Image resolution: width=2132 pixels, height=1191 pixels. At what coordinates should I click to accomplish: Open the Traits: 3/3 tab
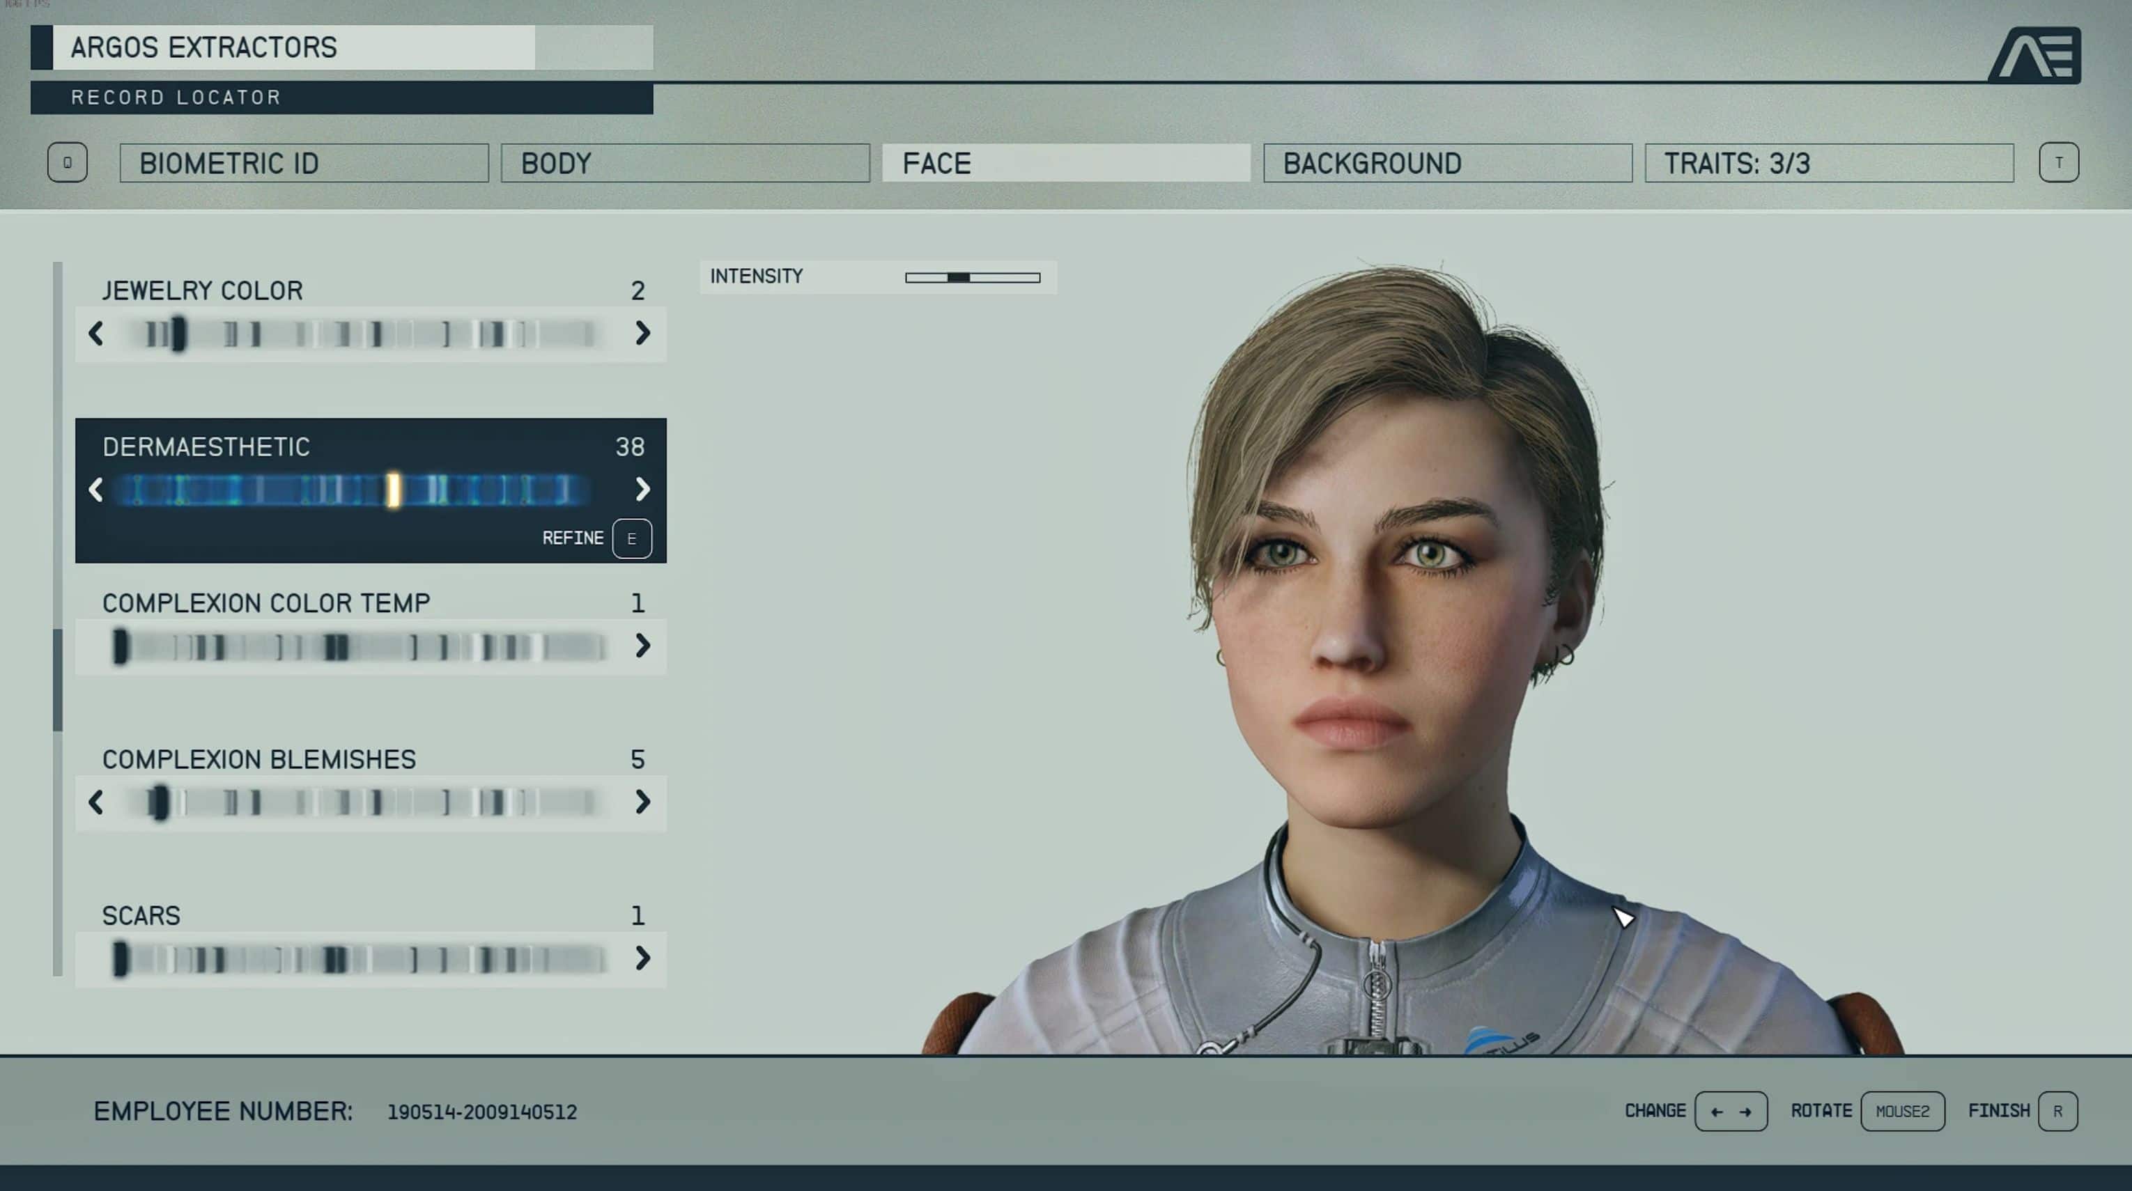(1828, 163)
